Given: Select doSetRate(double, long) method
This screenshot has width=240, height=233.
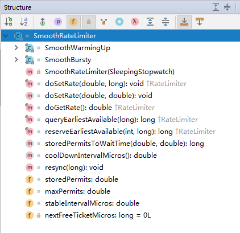Looking at the screenshot, I should click(x=94, y=84).
